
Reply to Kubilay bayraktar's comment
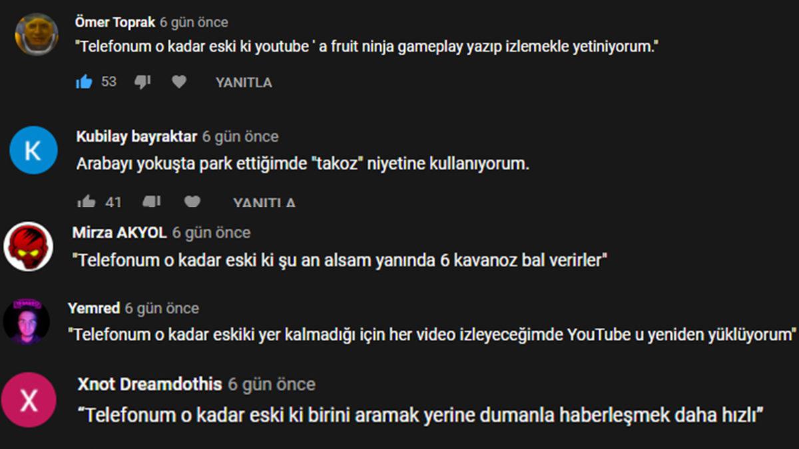264,202
